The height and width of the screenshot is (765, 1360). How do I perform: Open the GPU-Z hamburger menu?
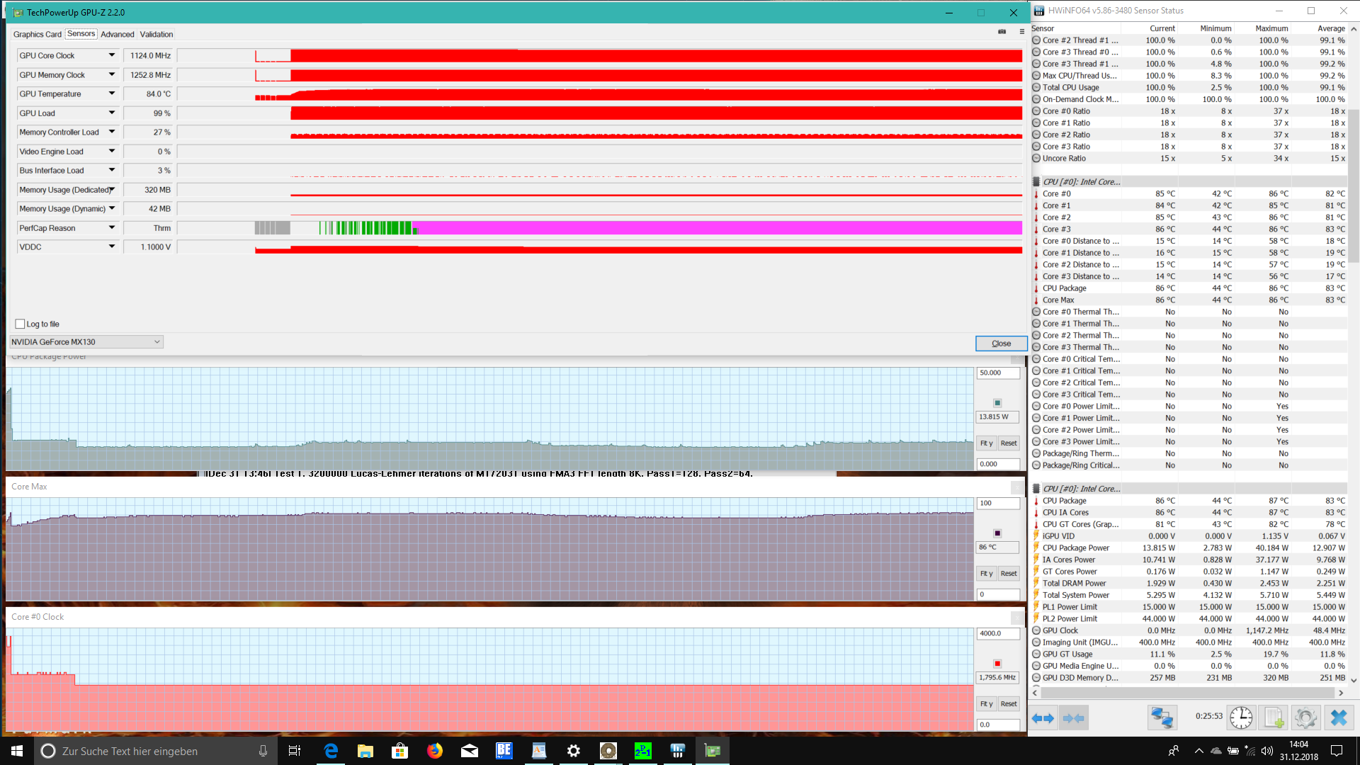pos(1021,32)
